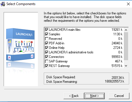Uncheck the Samples component checkbox
Screen dimensions: 132x102
[47, 34]
